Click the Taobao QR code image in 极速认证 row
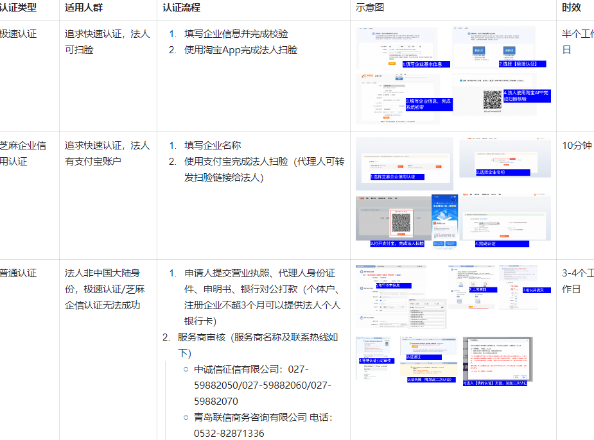Viewport: 594px width, 440px height. click(493, 99)
